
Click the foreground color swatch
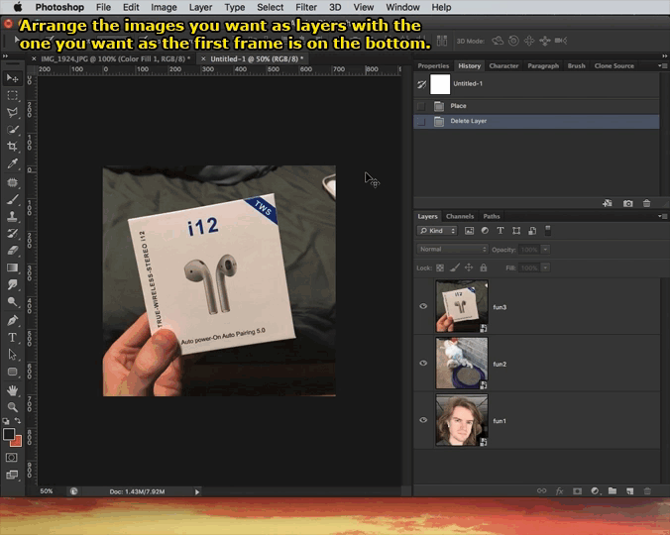9,434
